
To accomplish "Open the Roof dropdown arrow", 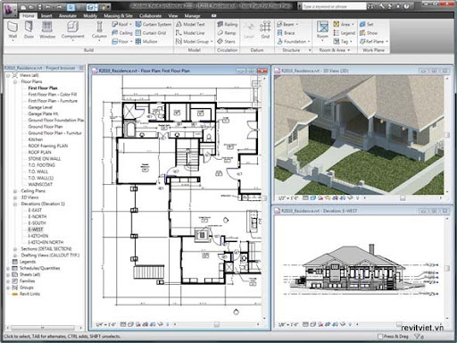I will (130, 24).
